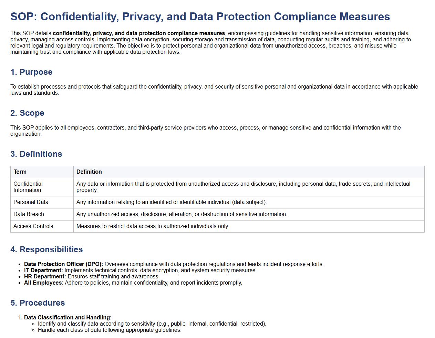Click the Data Breach definition text

tap(182, 214)
